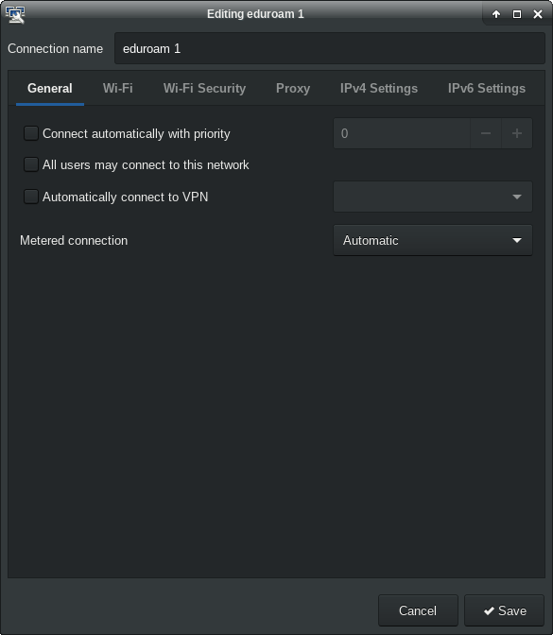Open the IPv4 Settings tab
This screenshot has height=635, width=553.
[x=379, y=88]
